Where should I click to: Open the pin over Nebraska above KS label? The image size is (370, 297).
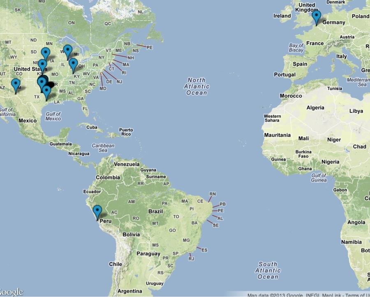coord(42,66)
